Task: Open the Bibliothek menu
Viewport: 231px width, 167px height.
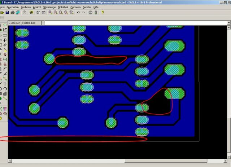Action: 63,7
